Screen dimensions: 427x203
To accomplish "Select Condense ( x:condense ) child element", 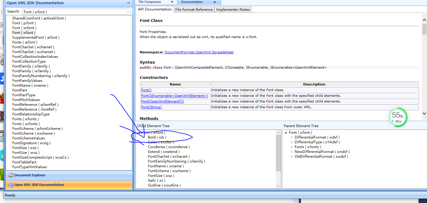I will (x=169, y=147).
